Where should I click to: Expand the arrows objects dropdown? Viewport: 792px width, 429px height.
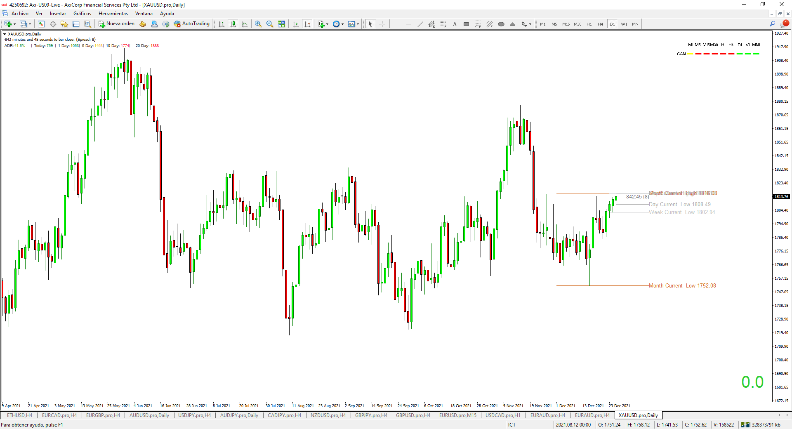point(530,24)
